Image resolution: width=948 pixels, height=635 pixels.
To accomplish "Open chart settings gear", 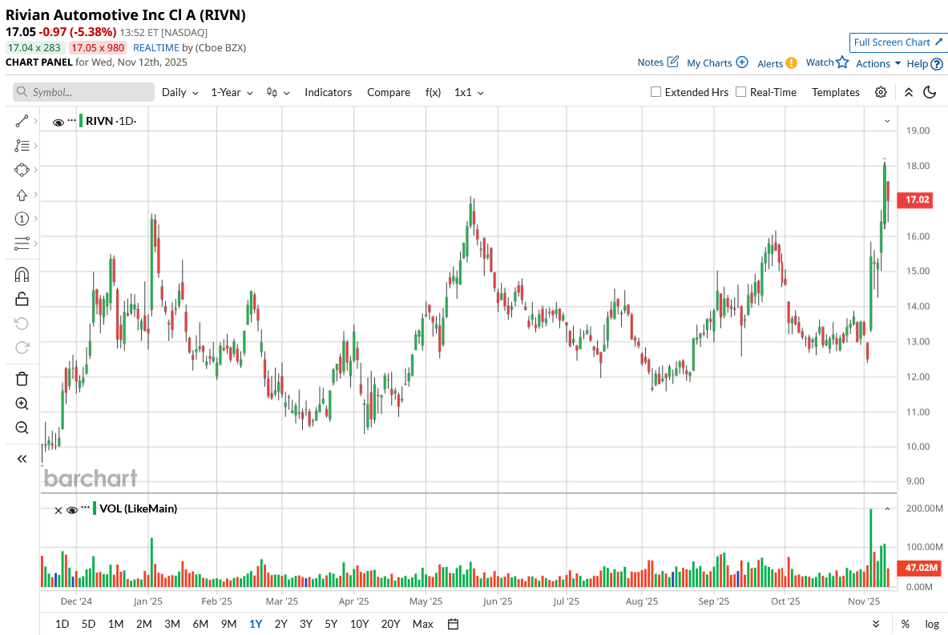I will 881,92.
